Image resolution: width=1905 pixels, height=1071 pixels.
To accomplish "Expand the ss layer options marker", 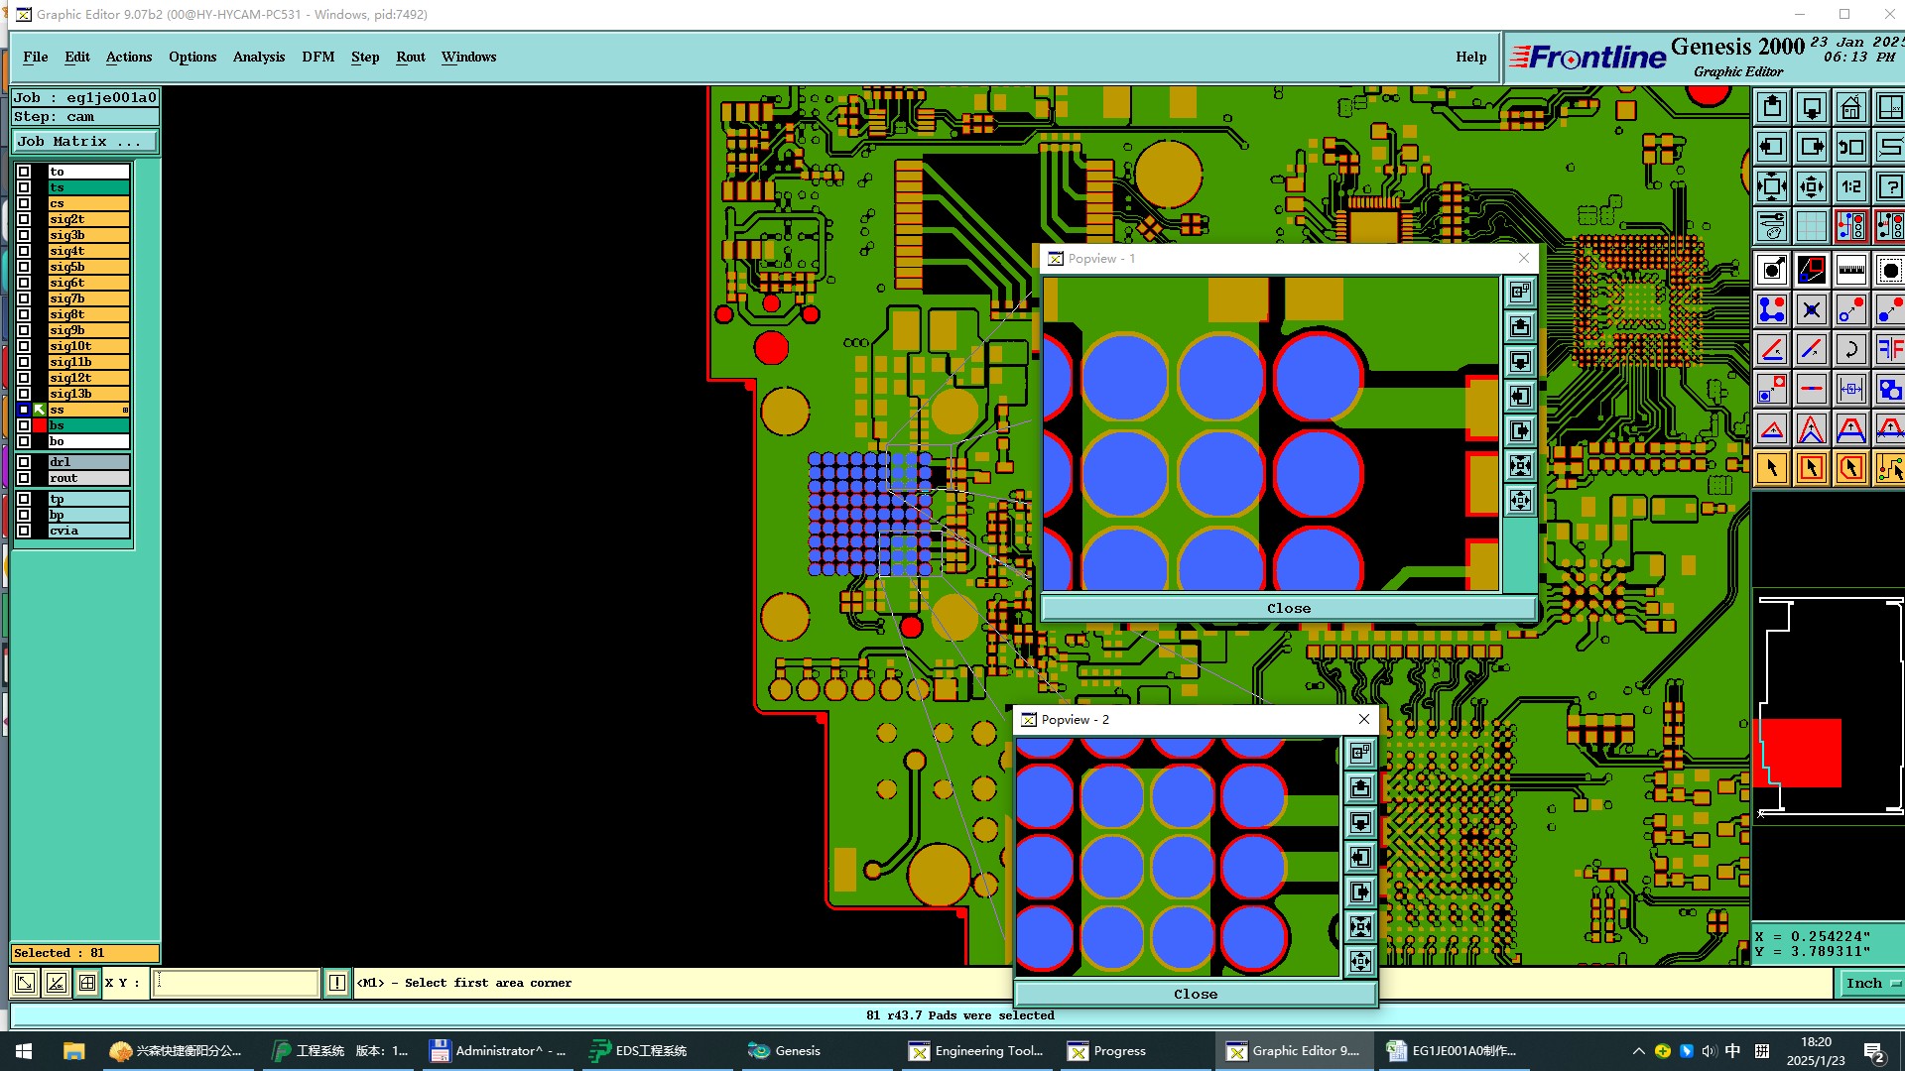I will 125,410.
